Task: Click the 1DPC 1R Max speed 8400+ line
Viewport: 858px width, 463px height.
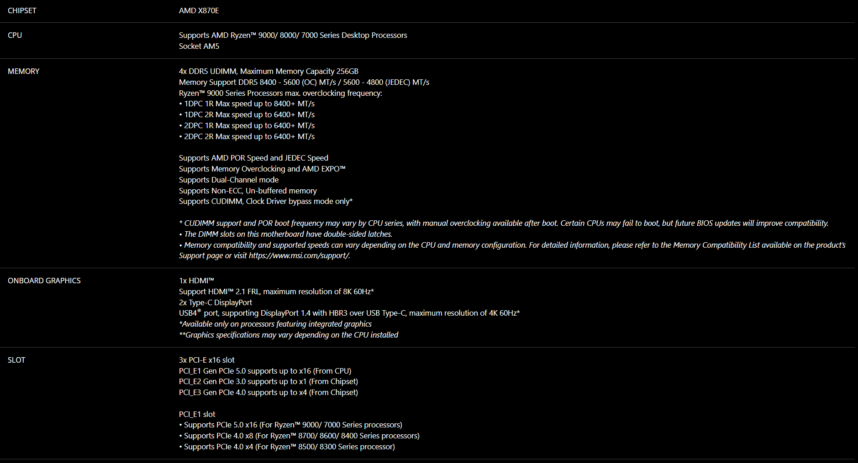Action: pyautogui.click(x=247, y=104)
